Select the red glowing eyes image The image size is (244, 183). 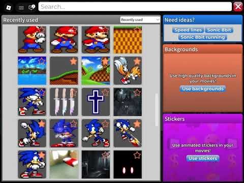[x=128, y=164]
